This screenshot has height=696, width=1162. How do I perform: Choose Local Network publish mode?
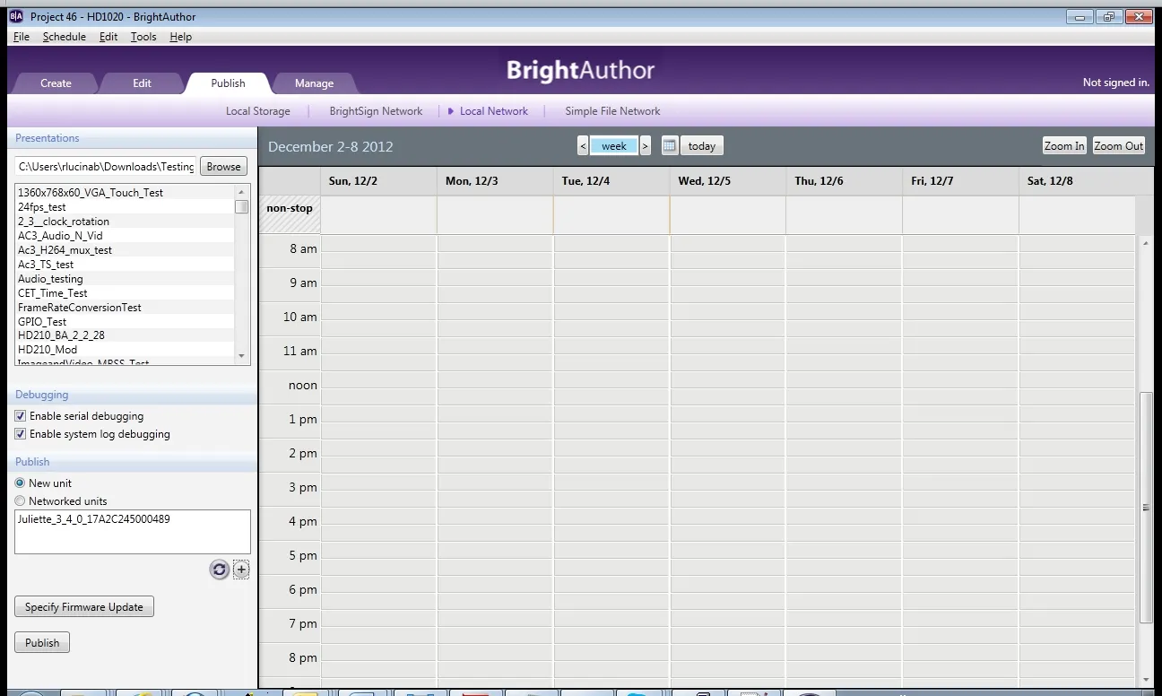click(x=494, y=111)
